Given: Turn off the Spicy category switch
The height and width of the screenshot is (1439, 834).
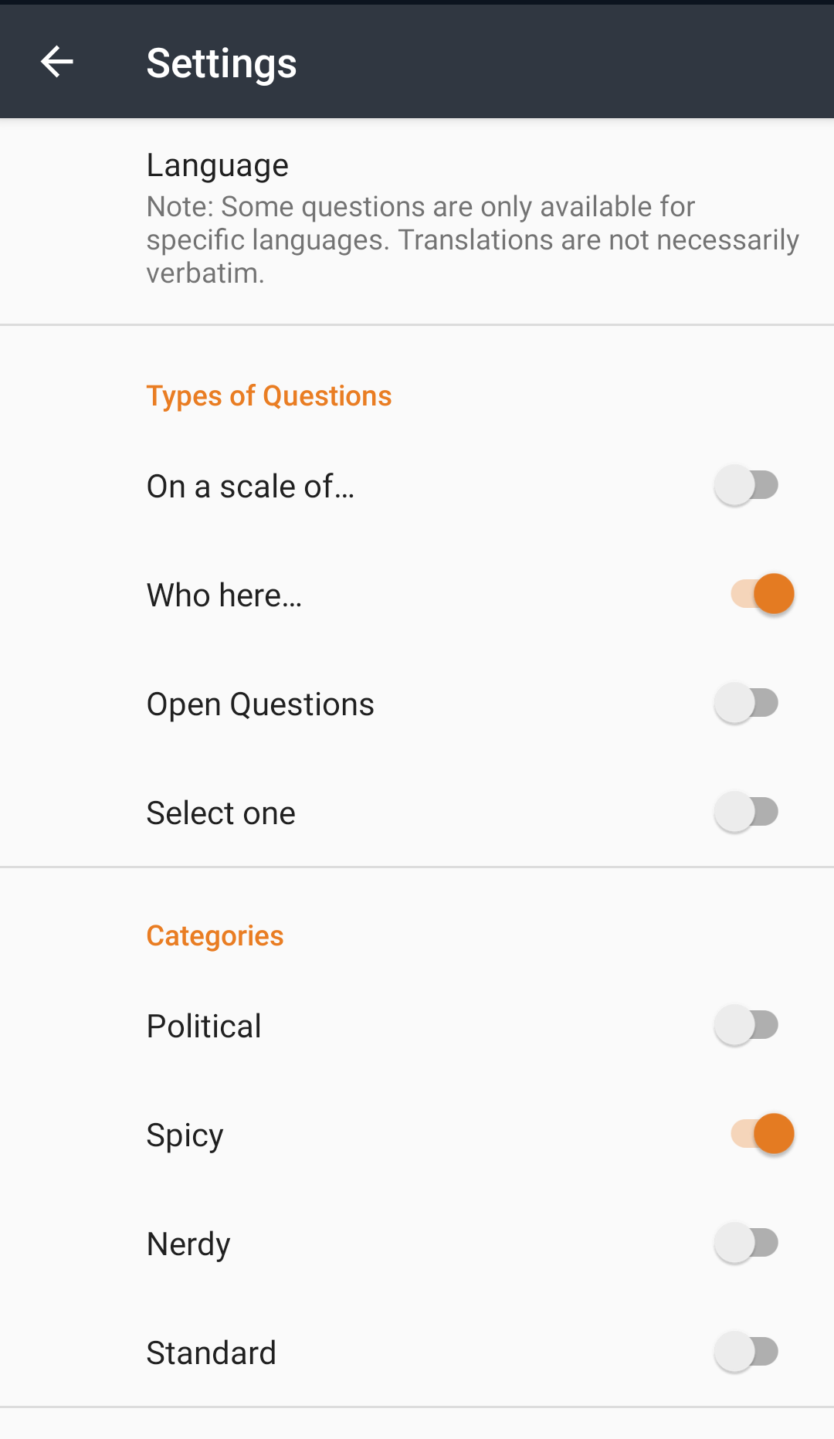Looking at the screenshot, I should click(x=762, y=1134).
